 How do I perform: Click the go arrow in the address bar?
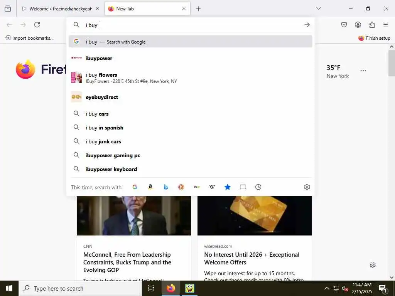[307, 25]
